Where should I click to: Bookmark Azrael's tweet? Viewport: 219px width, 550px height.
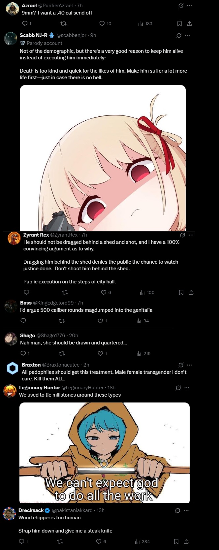pos(179,23)
